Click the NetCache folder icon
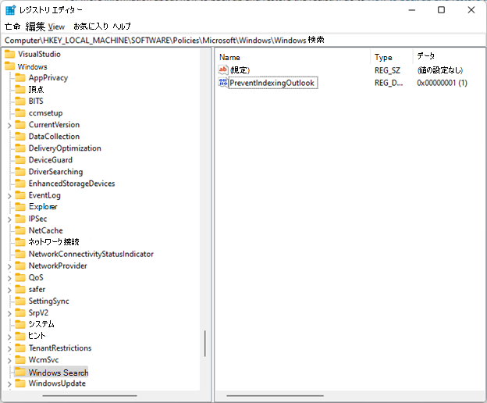Screen dimensions: 487x403 [x=20, y=230]
